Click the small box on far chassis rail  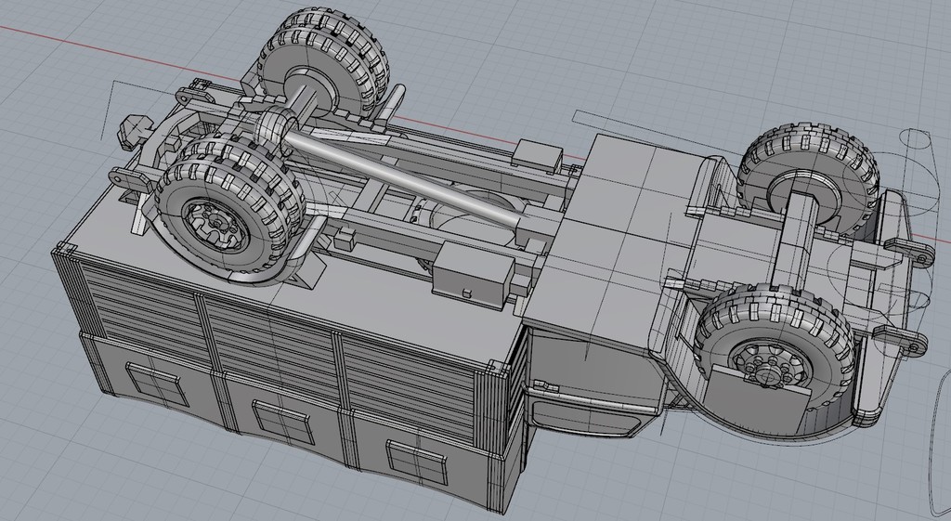point(538,153)
